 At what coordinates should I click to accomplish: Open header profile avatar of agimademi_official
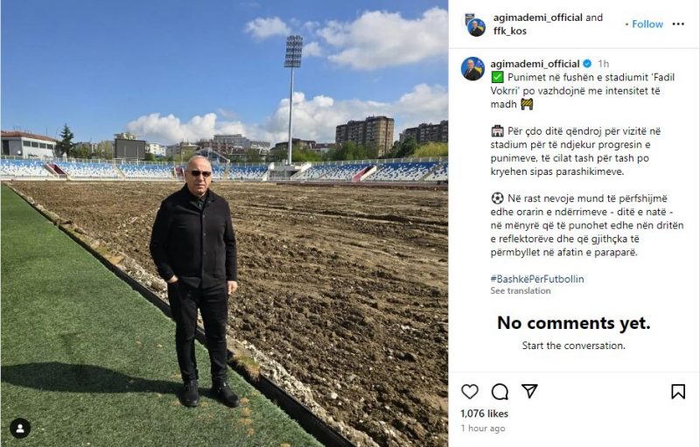tap(475, 25)
